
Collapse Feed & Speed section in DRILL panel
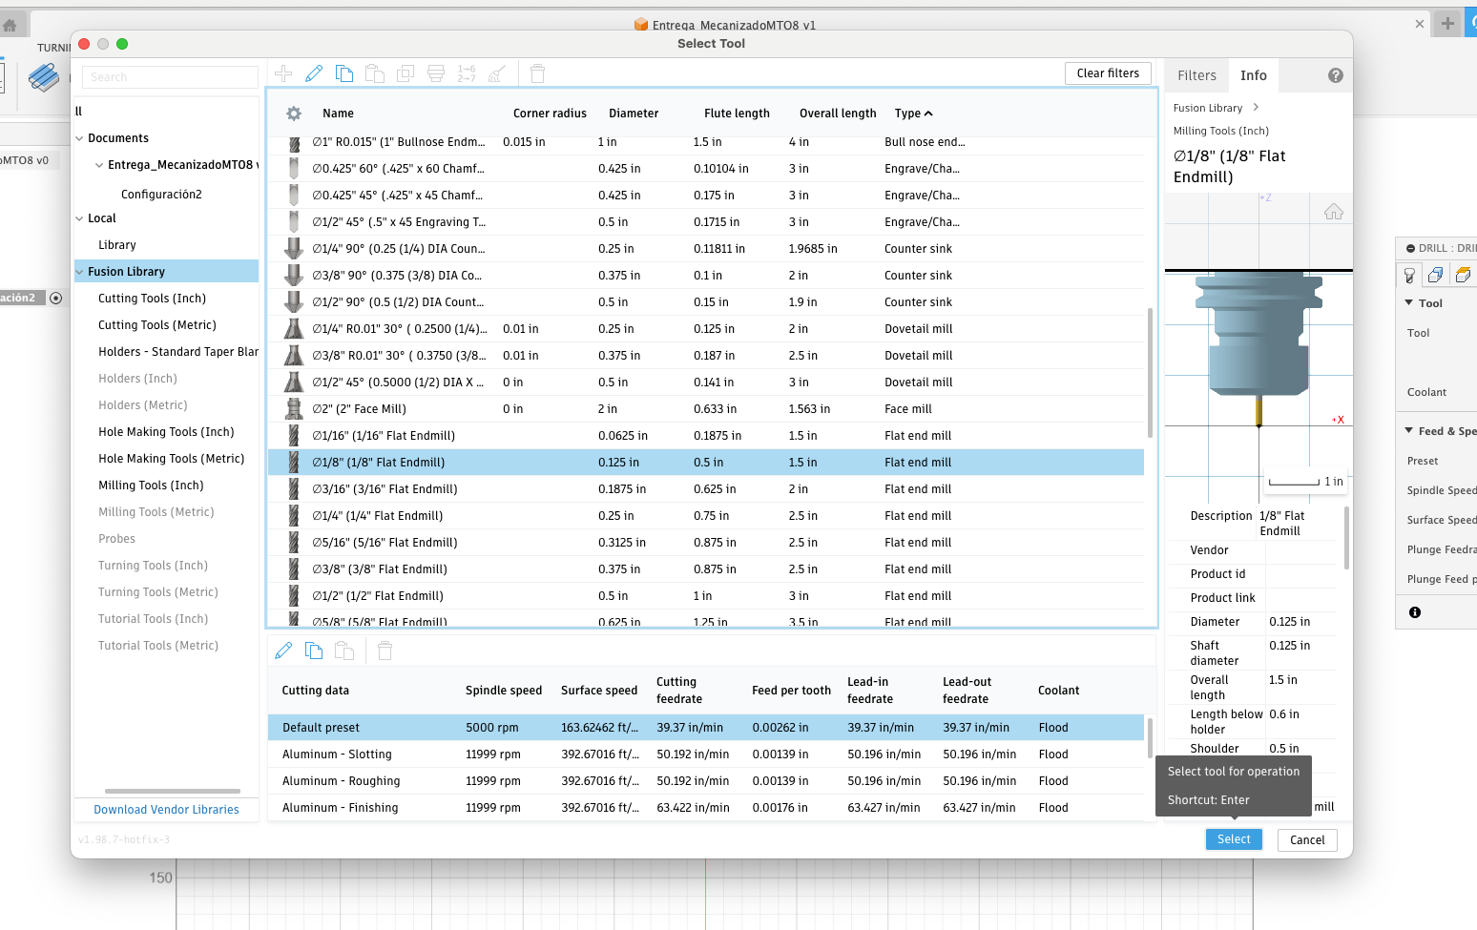click(x=1409, y=430)
